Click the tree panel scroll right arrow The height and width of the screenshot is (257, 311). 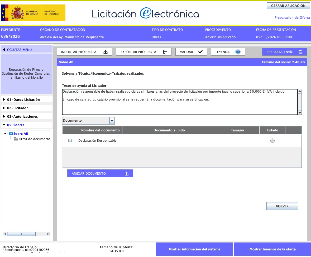[48, 234]
